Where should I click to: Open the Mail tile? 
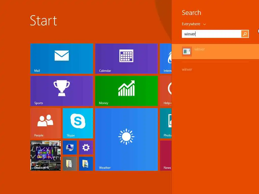tap(62, 58)
